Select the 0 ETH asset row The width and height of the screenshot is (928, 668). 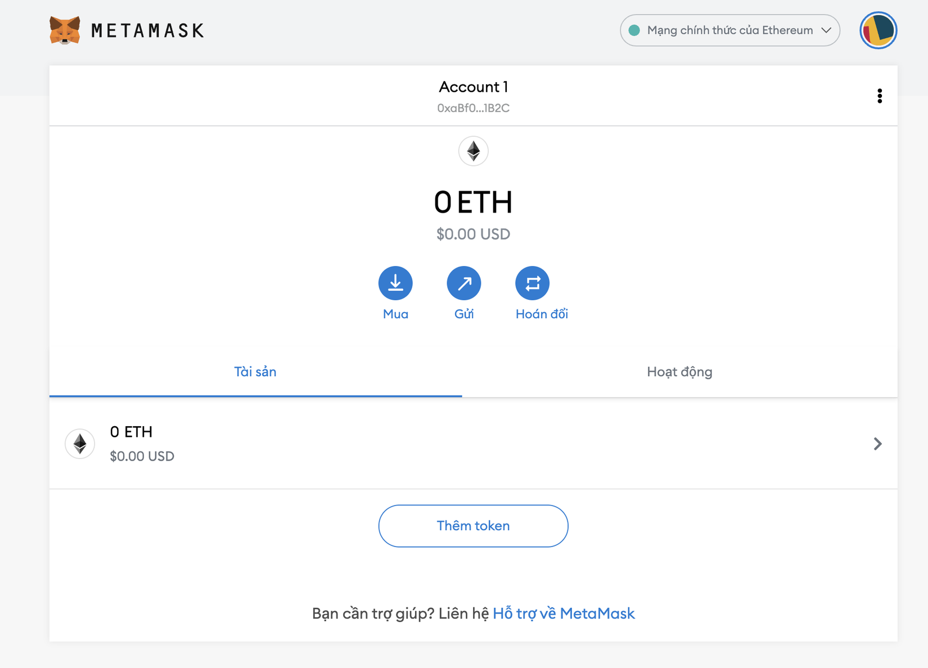[x=394, y=444]
